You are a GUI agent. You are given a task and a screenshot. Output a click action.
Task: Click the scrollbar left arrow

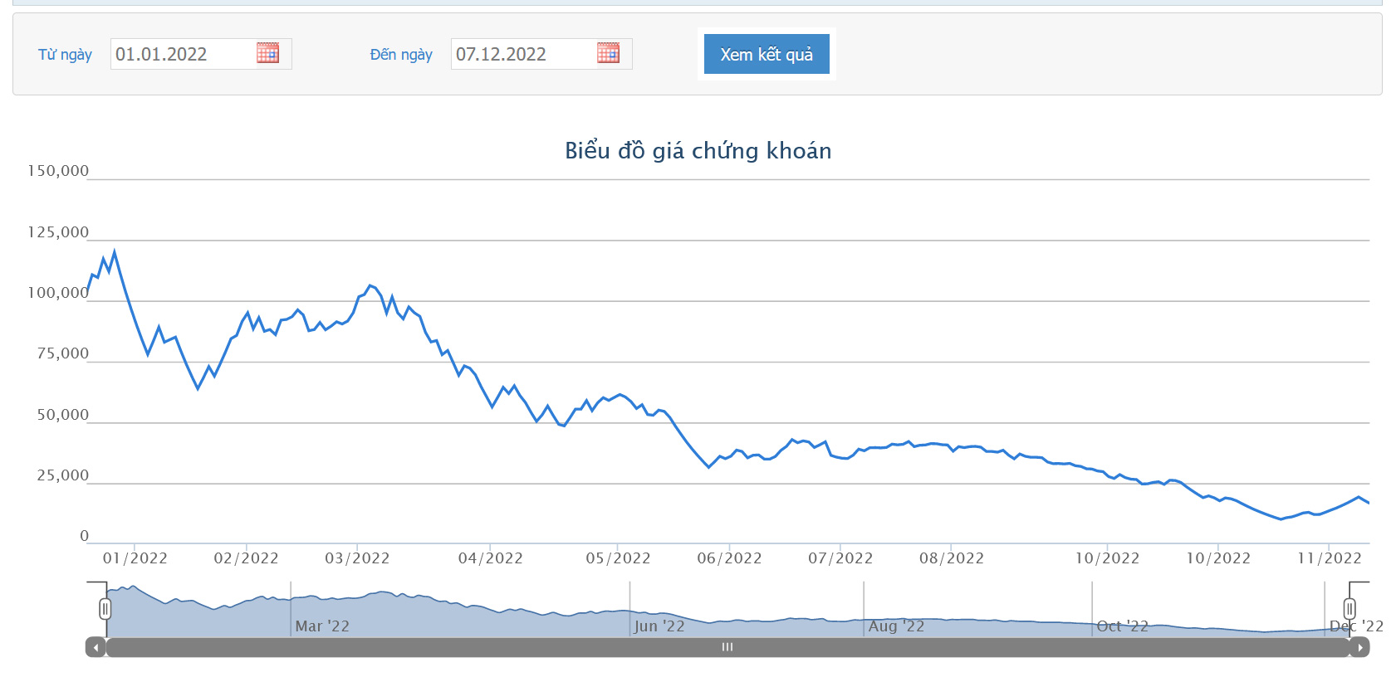pyautogui.click(x=96, y=647)
